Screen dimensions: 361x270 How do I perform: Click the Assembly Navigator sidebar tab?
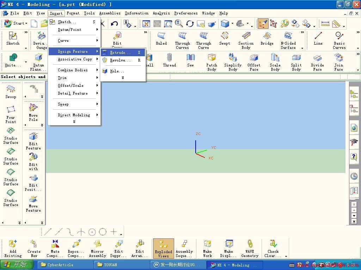tap(354, 94)
